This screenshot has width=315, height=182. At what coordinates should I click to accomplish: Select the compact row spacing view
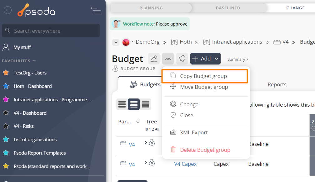[145, 104]
